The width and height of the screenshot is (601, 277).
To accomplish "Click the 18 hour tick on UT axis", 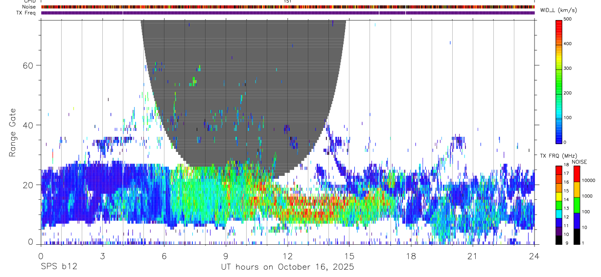I will [x=411, y=256].
